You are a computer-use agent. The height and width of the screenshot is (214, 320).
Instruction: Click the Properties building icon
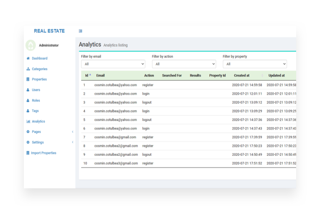28,79
